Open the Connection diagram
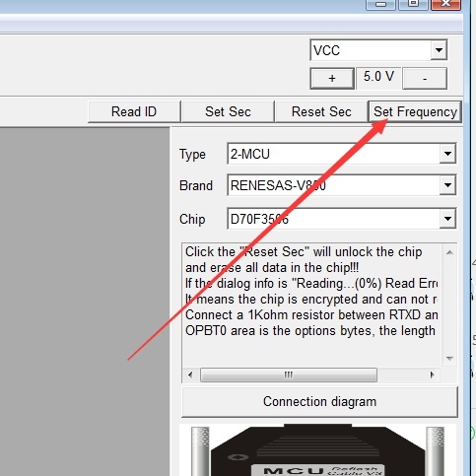476x476 pixels. pyautogui.click(x=319, y=402)
